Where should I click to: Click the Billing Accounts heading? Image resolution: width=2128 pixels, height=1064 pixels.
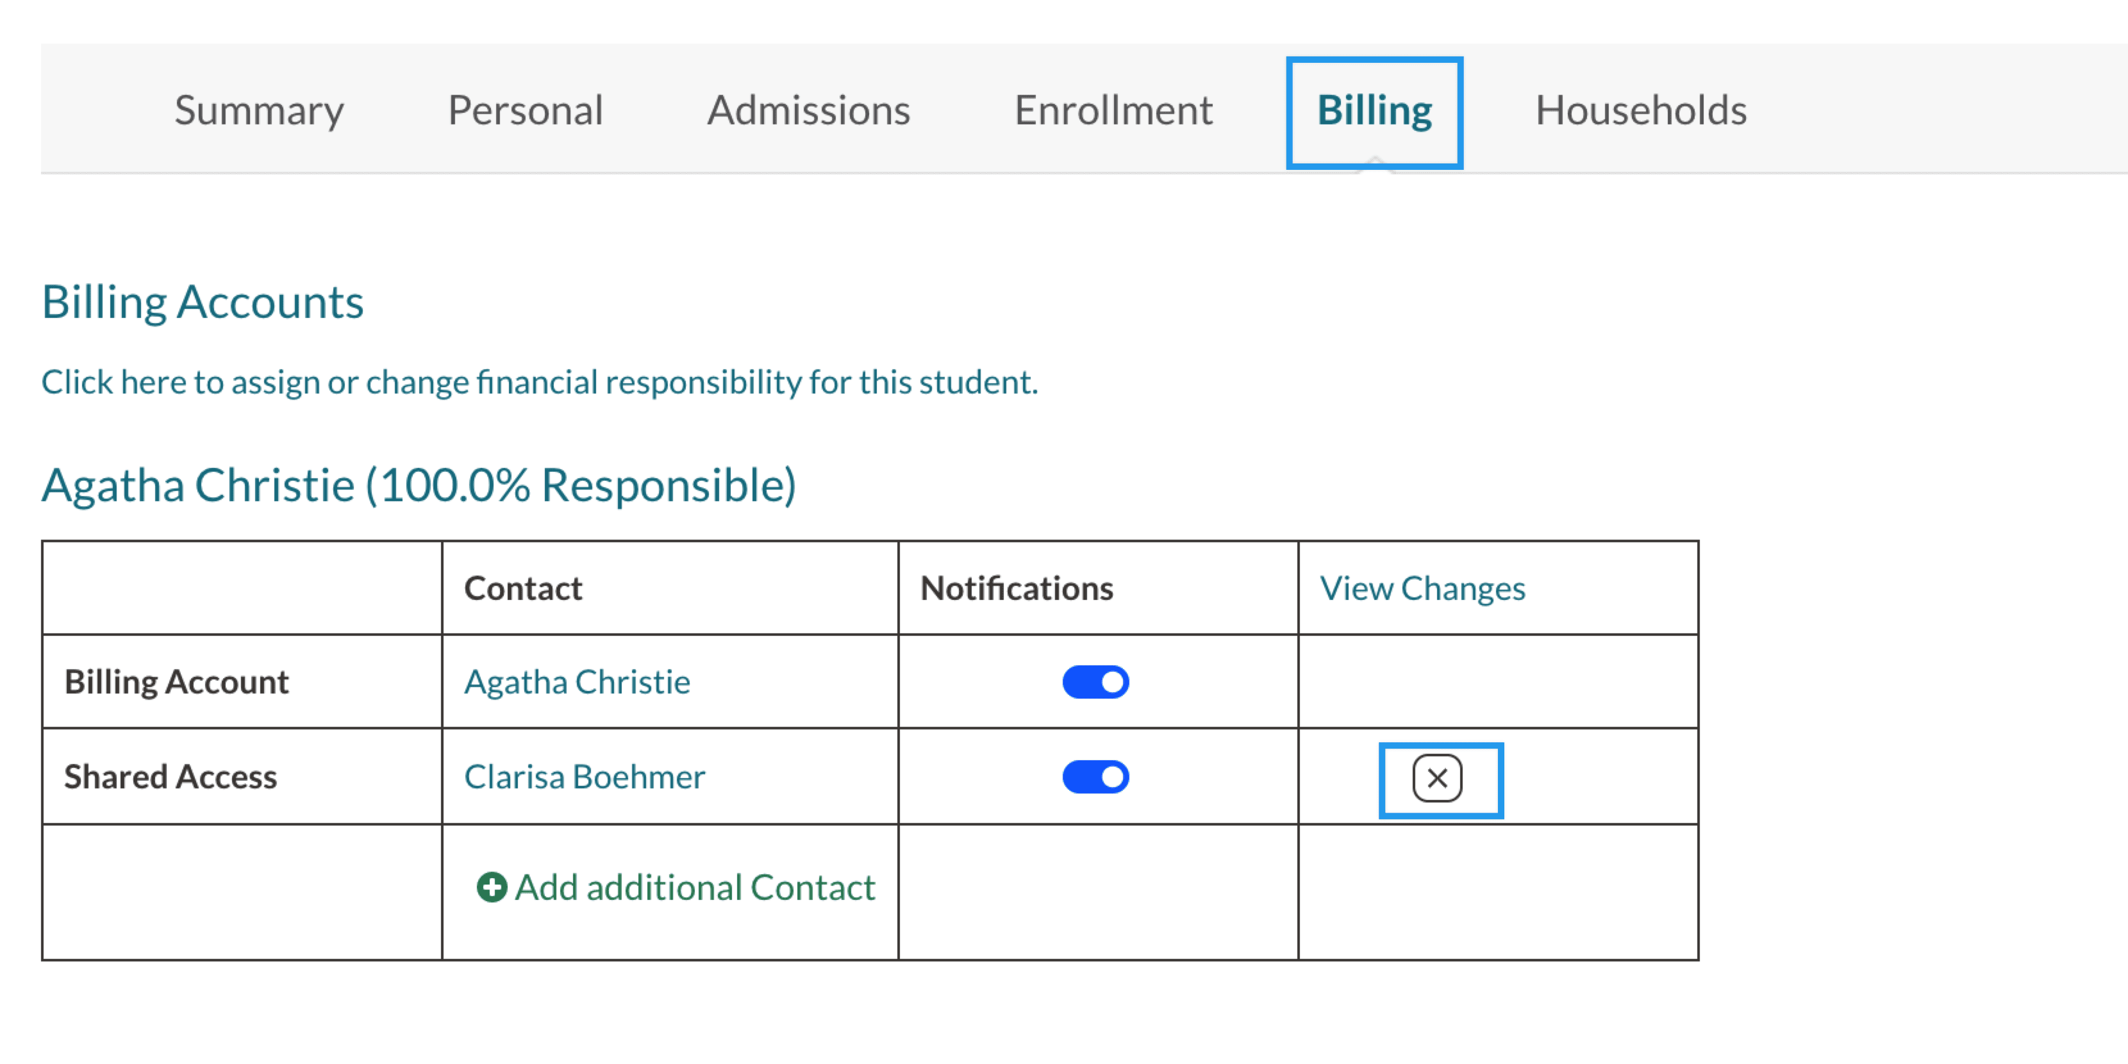(203, 303)
